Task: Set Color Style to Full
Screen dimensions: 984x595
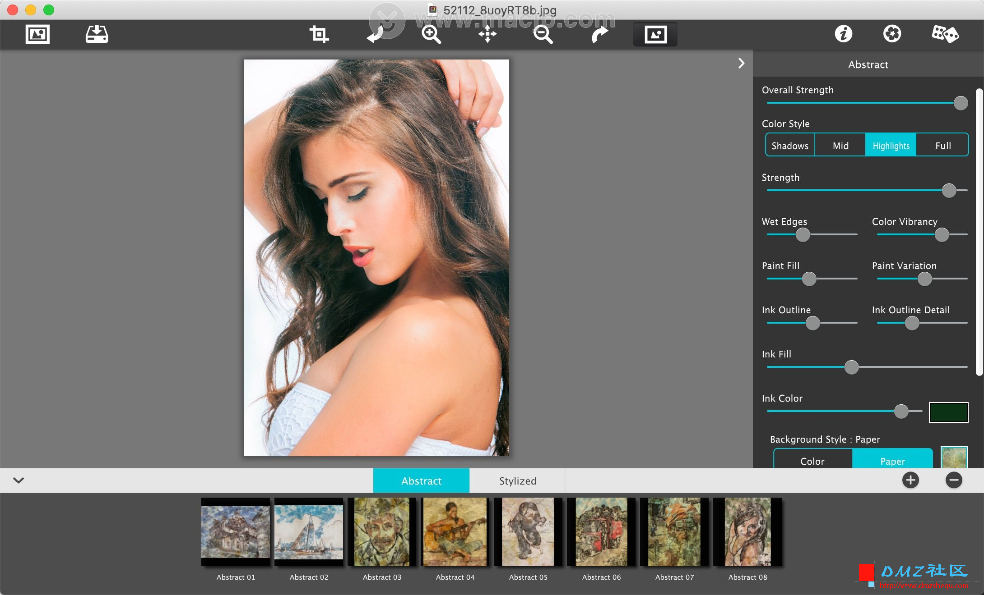Action: (942, 145)
